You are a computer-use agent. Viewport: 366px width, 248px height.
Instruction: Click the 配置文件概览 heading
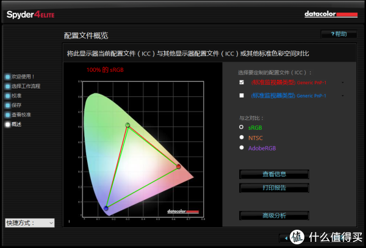click(x=86, y=36)
